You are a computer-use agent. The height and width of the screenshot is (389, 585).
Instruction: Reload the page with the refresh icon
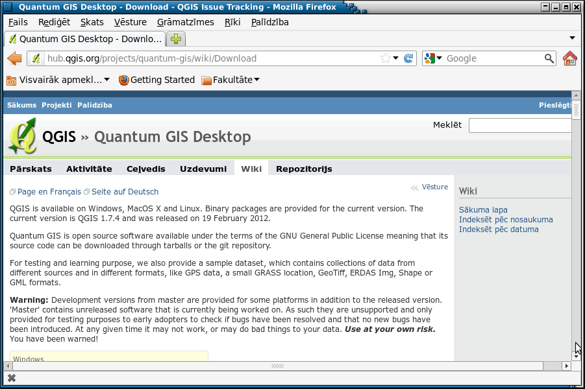pos(408,58)
